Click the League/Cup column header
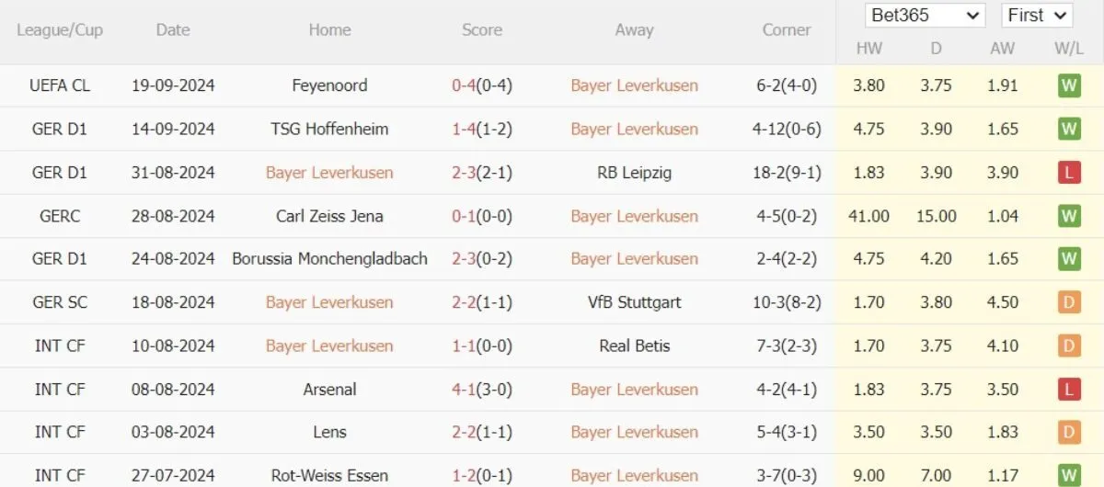 tap(60, 30)
